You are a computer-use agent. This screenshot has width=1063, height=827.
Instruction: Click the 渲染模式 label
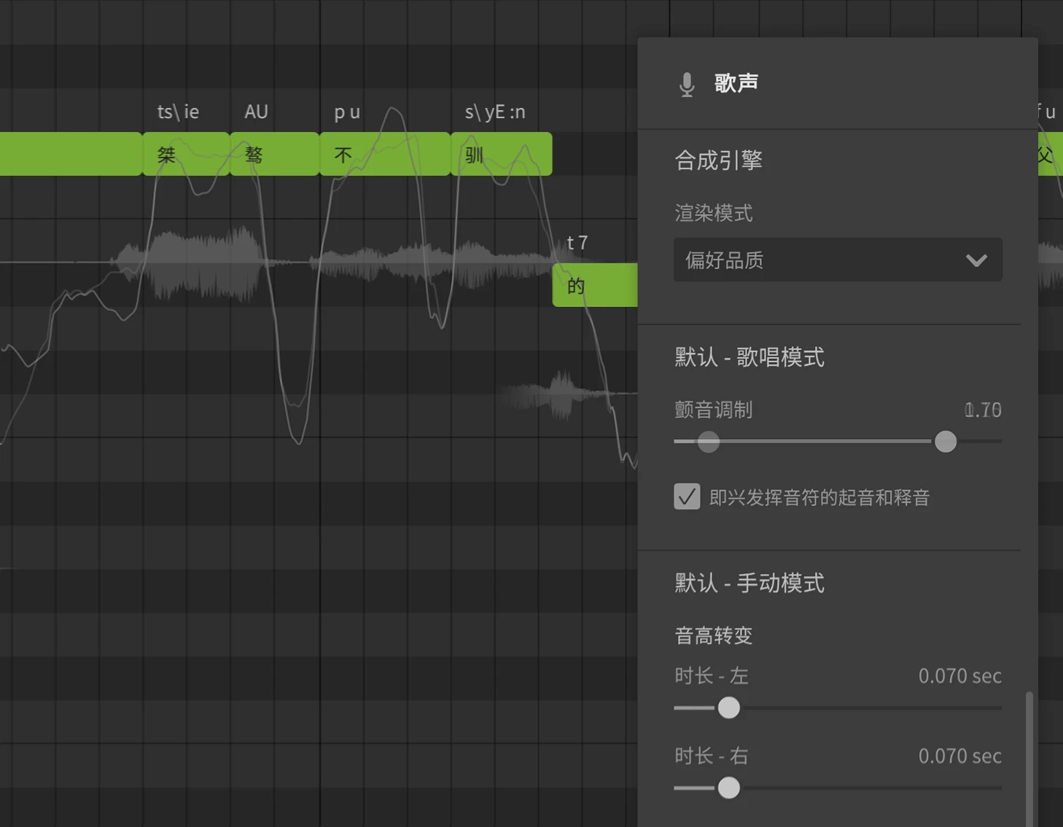(x=713, y=214)
